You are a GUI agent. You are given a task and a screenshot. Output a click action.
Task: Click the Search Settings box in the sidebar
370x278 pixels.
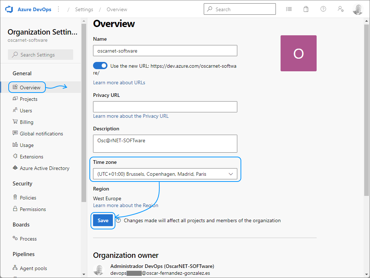point(40,55)
